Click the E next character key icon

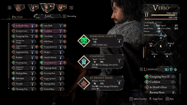coord(71,8)
